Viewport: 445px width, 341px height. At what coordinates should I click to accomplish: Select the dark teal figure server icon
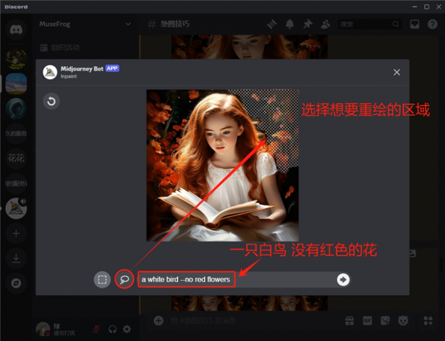pos(16,109)
